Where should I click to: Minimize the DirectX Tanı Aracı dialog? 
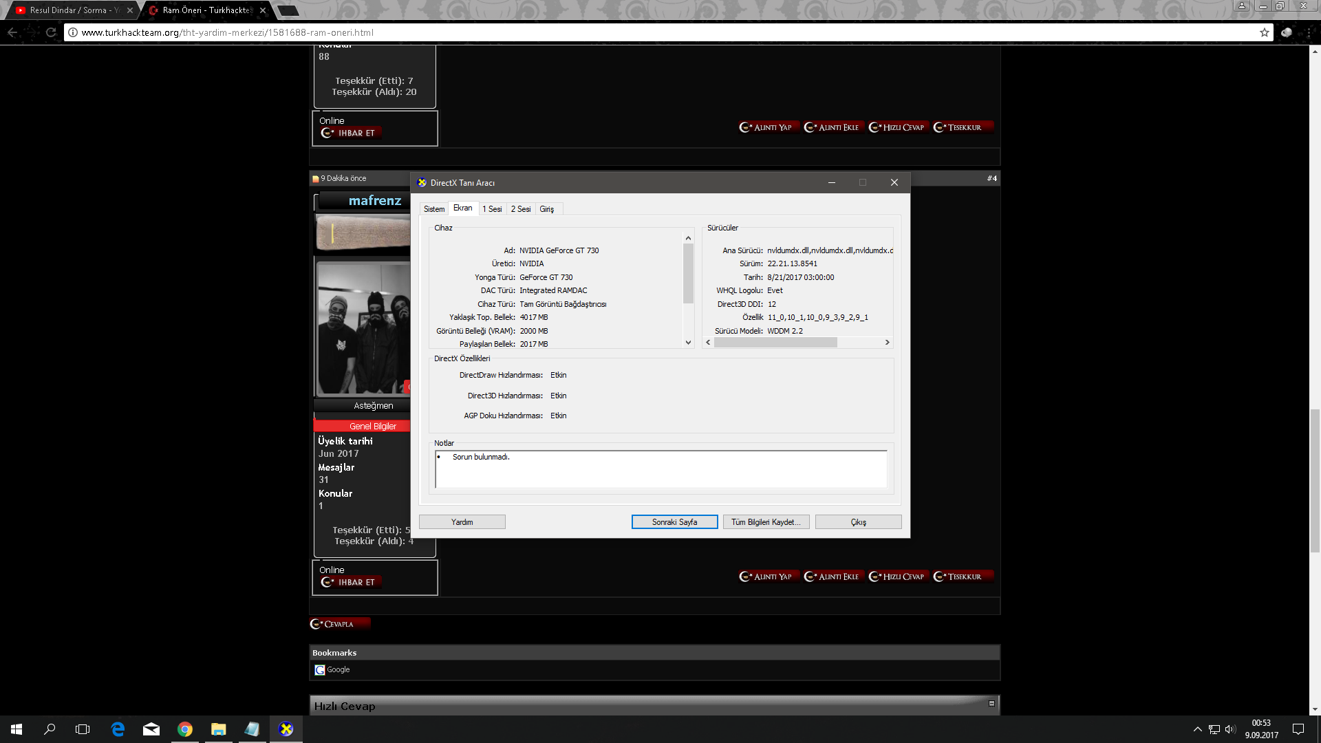[831, 182]
